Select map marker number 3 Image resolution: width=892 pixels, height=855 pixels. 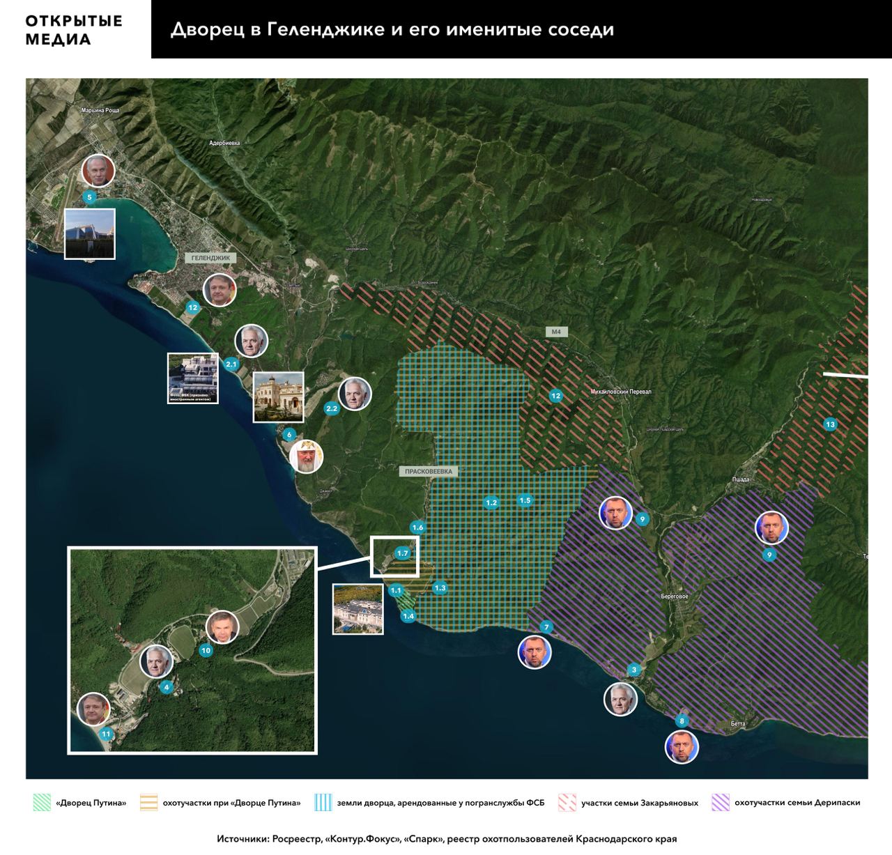coord(634,670)
